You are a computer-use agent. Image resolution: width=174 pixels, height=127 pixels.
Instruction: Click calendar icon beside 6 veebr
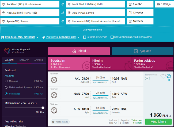coord(130,4)
